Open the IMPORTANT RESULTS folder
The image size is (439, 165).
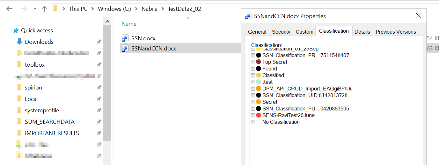click(x=52, y=133)
